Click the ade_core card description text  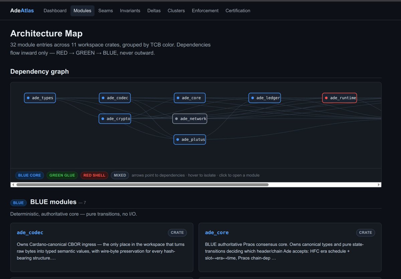[284, 251]
